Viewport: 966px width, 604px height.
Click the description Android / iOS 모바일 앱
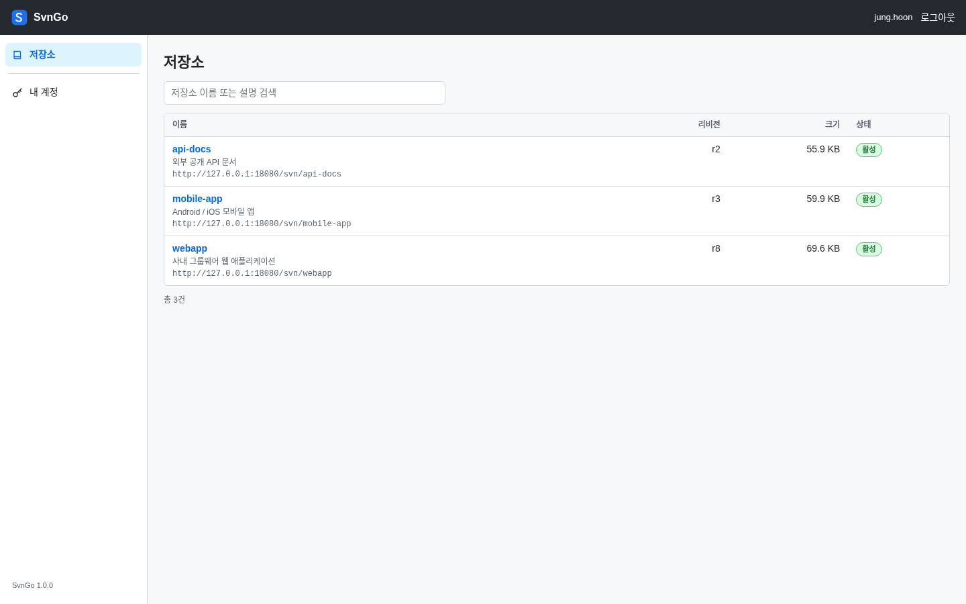tap(213, 212)
